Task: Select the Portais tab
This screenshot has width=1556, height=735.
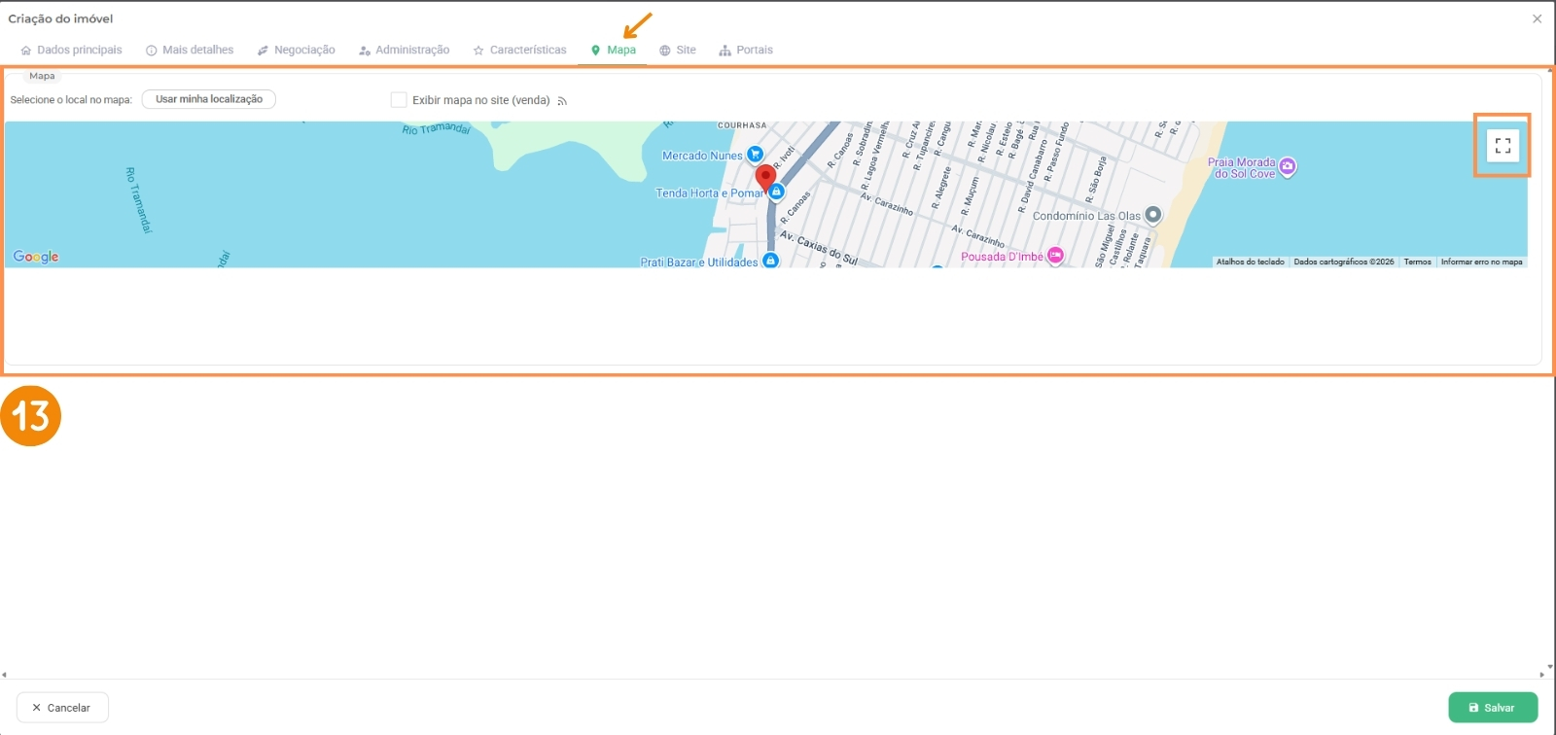Action: (x=746, y=51)
